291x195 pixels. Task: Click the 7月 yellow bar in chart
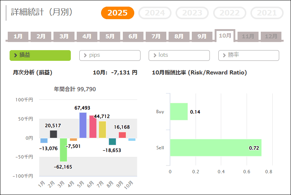click(102, 129)
